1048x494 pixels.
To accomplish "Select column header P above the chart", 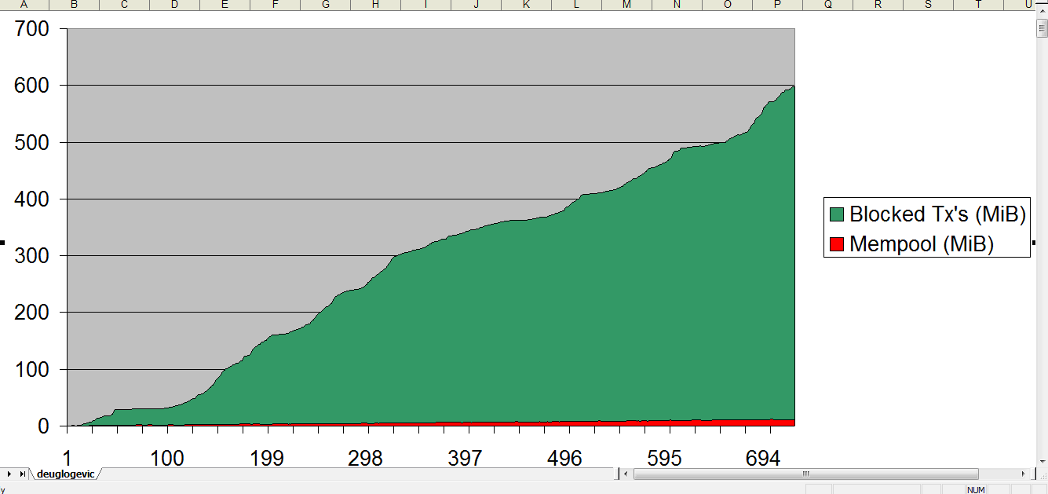I will [x=776, y=5].
